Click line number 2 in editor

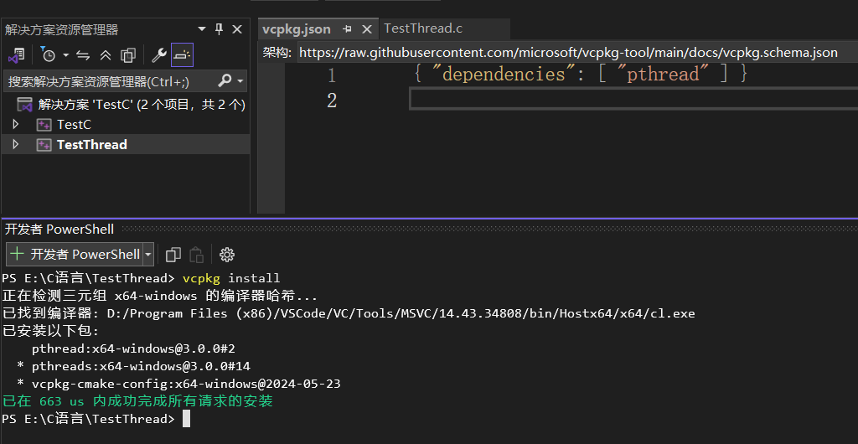point(332,101)
